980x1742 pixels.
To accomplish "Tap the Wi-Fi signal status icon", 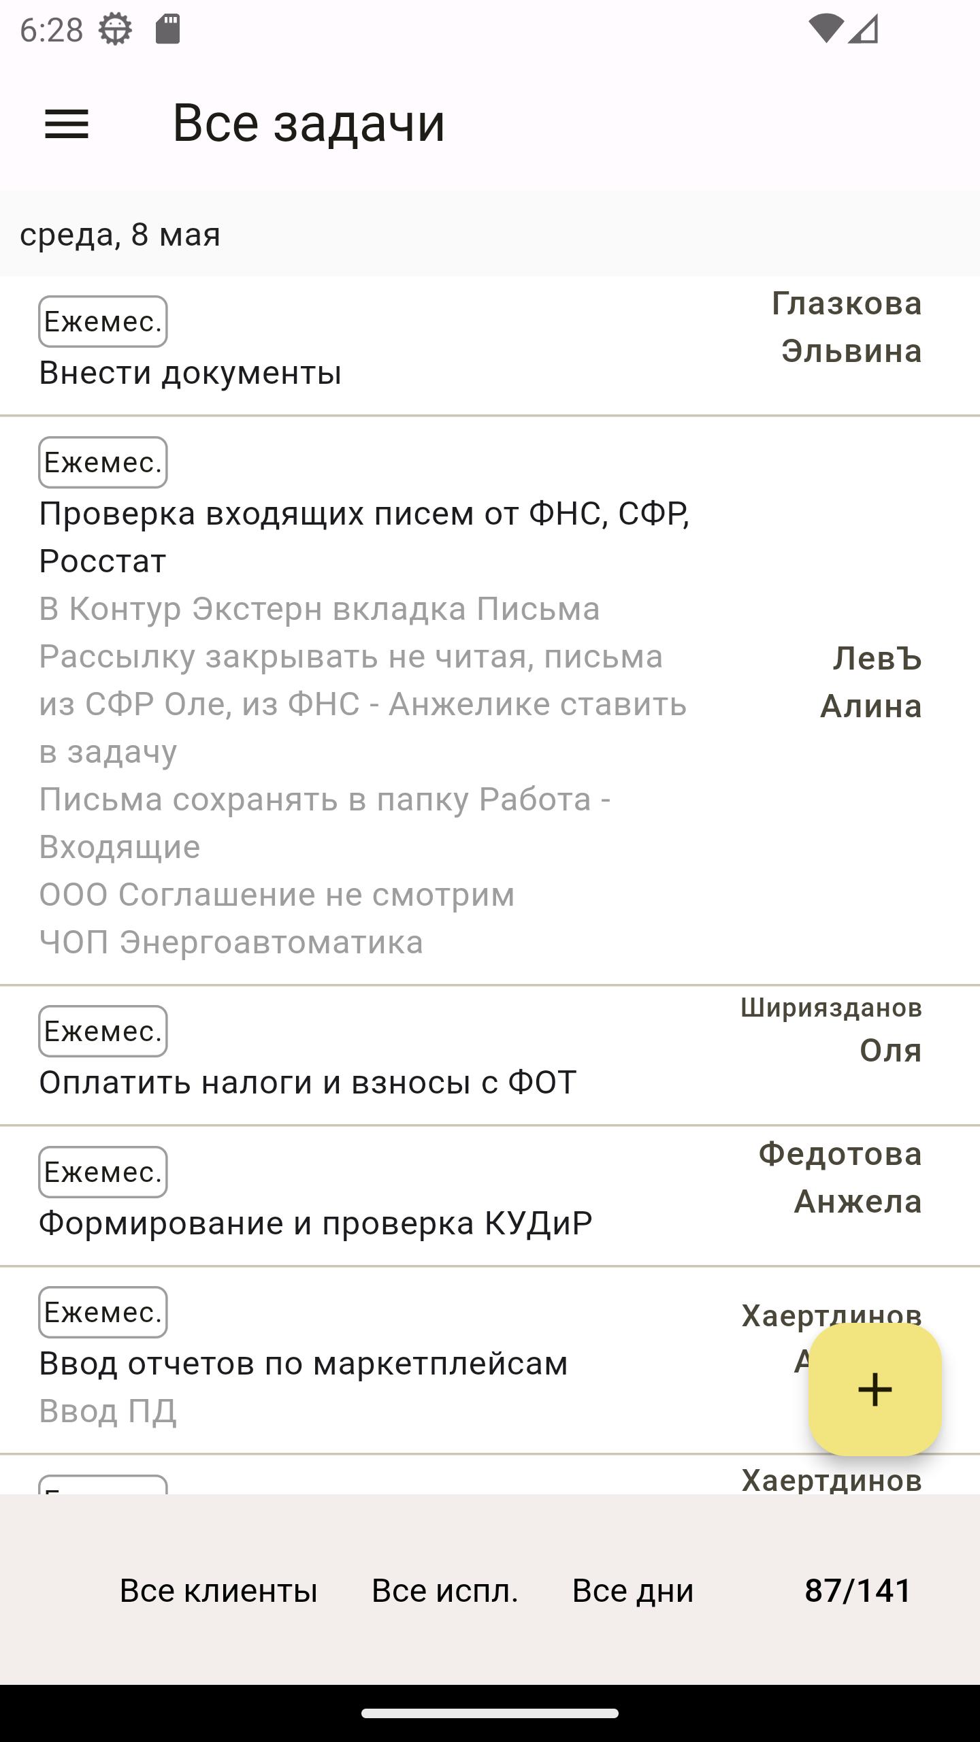I will pyautogui.click(x=826, y=29).
